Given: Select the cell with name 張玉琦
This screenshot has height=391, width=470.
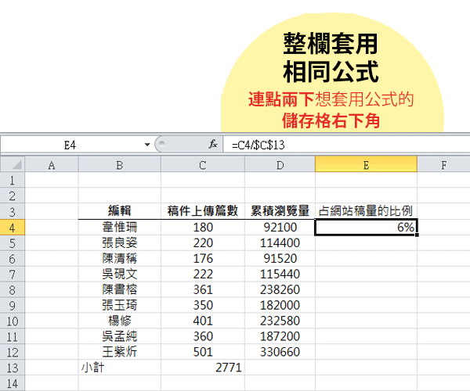Looking at the screenshot, I should point(120,305).
